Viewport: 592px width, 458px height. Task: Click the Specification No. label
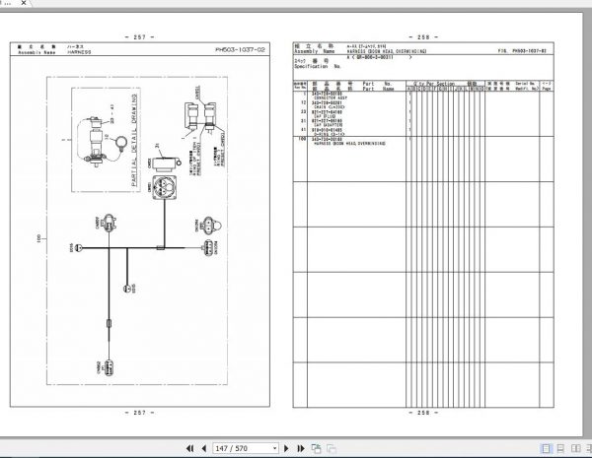point(318,66)
